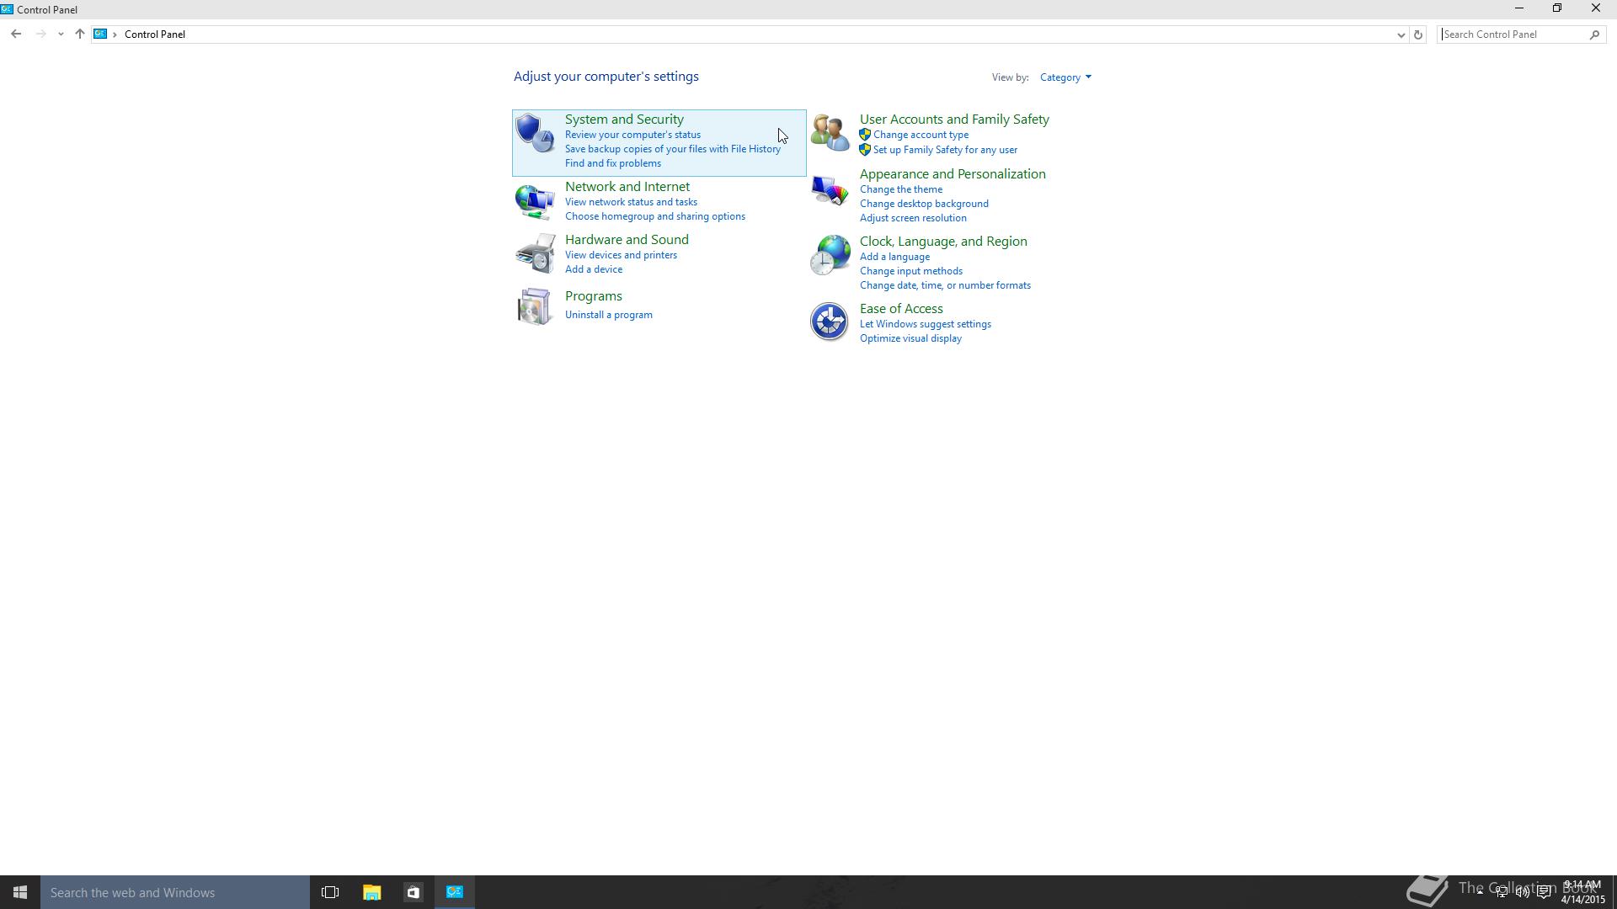This screenshot has height=909, width=1617.
Task: Open the Network and Internet globe icon
Action: [535, 201]
